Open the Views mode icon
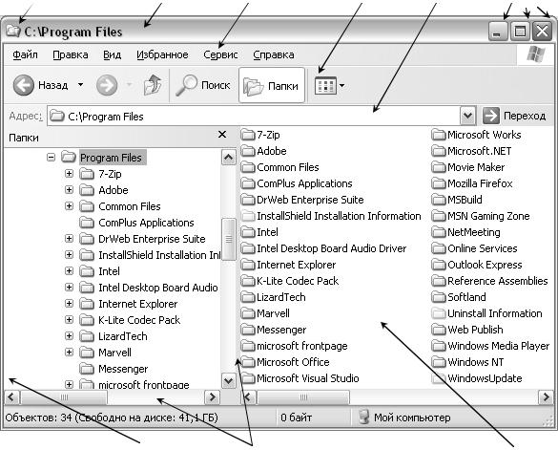558x450 pixels. tap(325, 86)
